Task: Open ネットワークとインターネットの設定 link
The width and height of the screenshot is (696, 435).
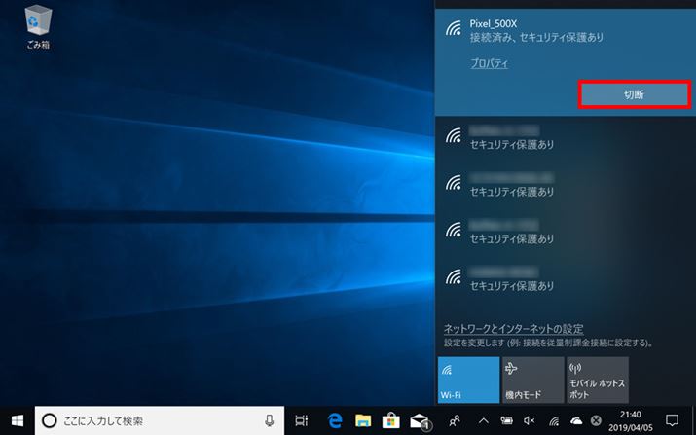Action: [513, 329]
